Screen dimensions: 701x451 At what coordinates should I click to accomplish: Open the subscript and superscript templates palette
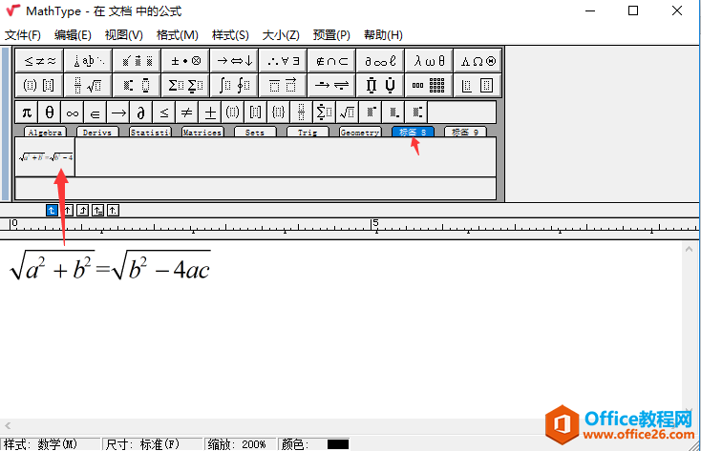tap(137, 85)
